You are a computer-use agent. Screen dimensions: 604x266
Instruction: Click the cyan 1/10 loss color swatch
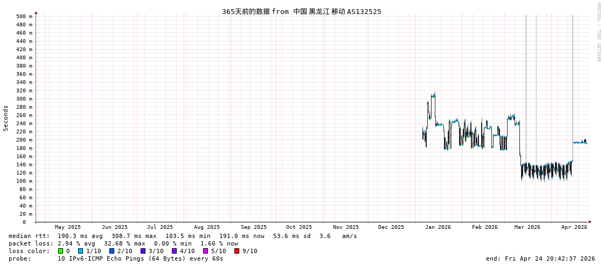coord(80,251)
